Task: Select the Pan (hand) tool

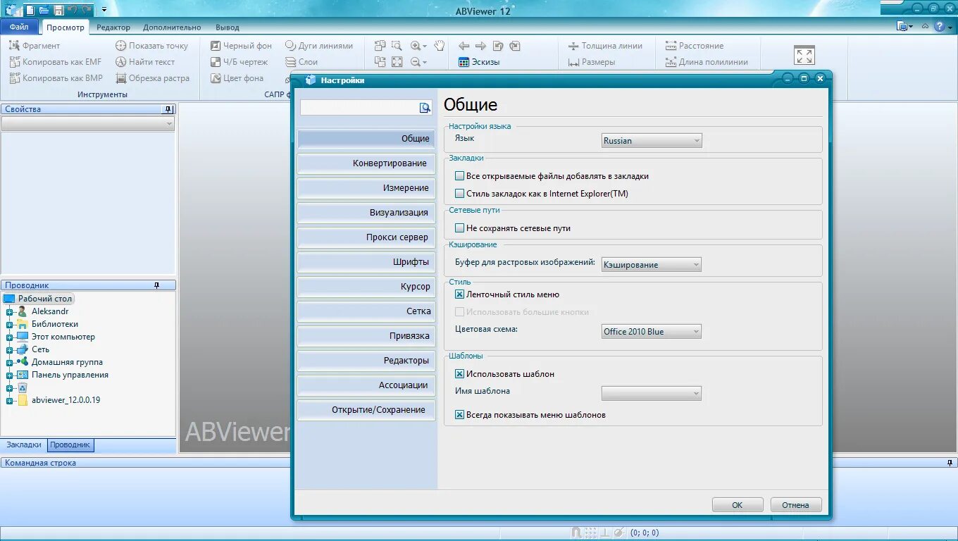Action: click(440, 46)
